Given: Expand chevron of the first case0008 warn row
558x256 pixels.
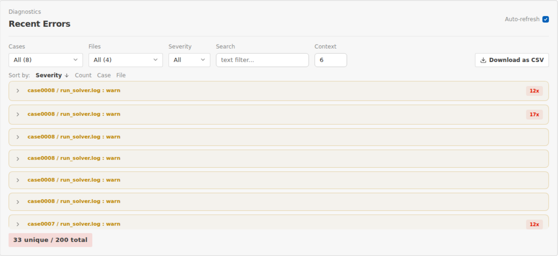Looking at the screenshot, I should click(17, 91).
